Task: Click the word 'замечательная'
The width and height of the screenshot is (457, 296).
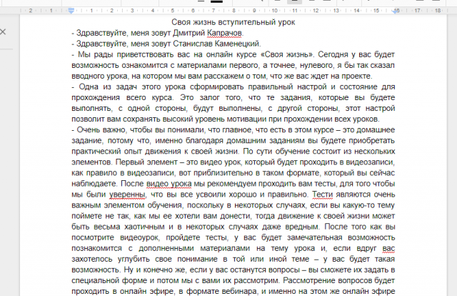Action: click(x=314, y=237)
